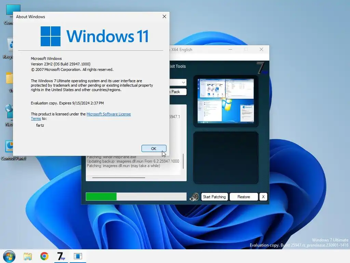Image resolution: width=350 pixels, height=263 pixels.
Task: Select the Computer desktop icon
Action: coord(9,14)
